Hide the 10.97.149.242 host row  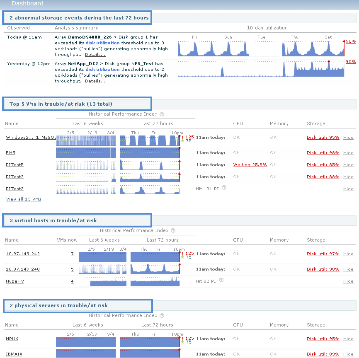(x=348, y=254)
